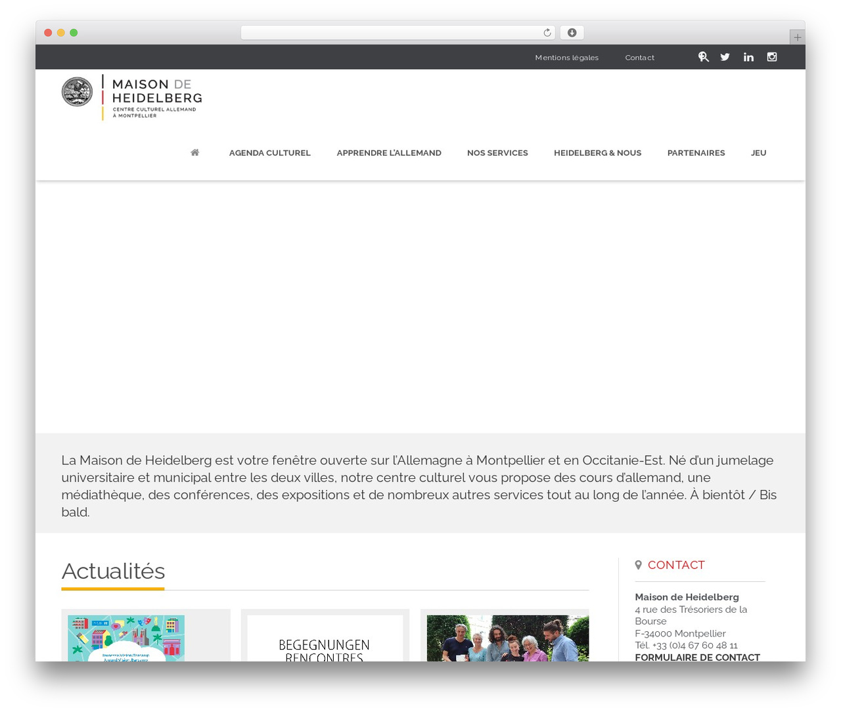Click the browser download arrow icon
The image size is (841, 712).
click(572, 33)
